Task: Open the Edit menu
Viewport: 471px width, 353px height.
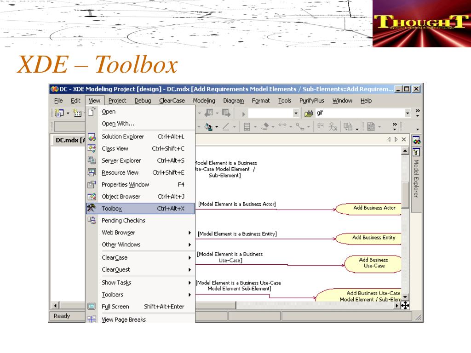Action: click(x=75, y=101)
